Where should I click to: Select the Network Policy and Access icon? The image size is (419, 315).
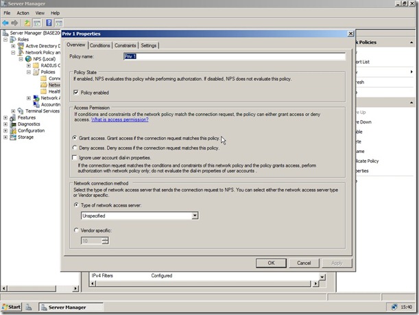click(21, 52)
